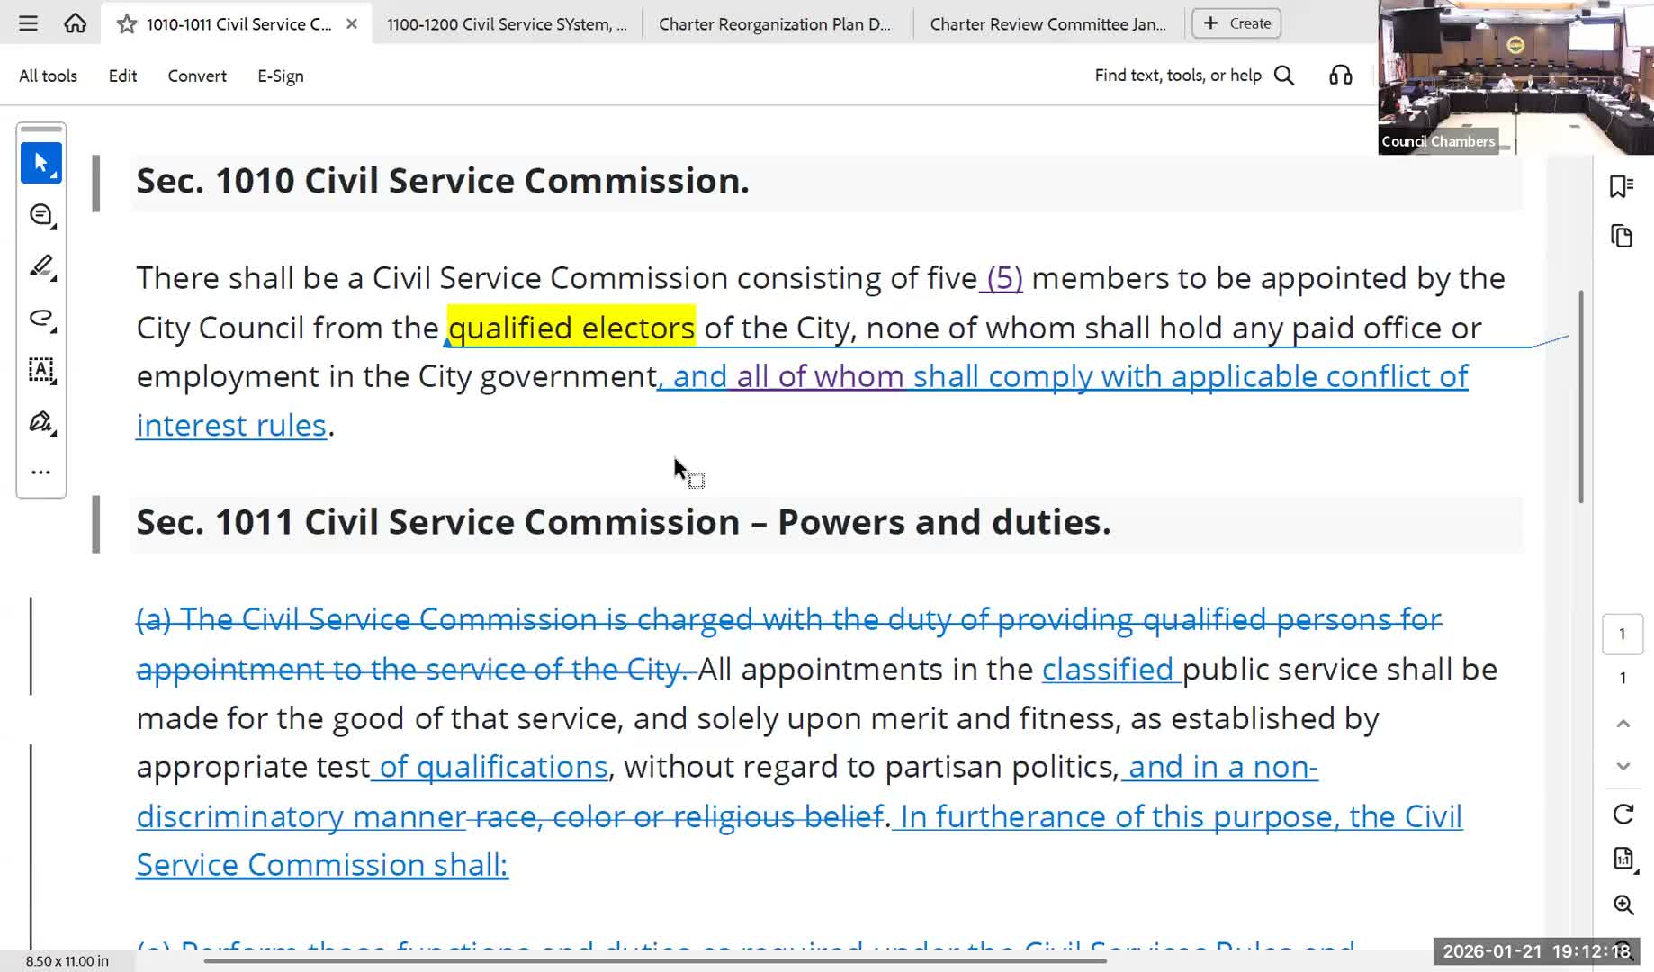Rotate the page clockwise

pos(1623,814)
